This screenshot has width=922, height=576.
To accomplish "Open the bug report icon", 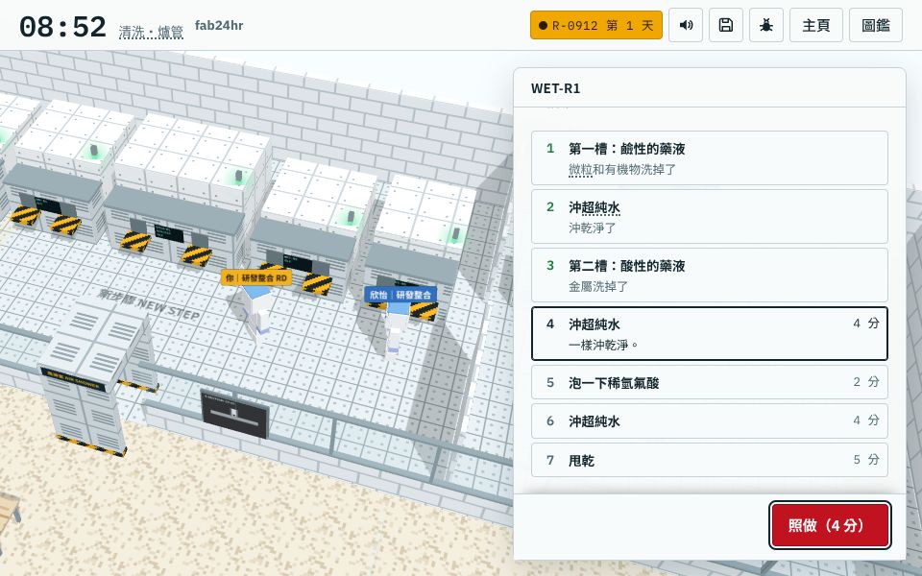I will [766, 25].
